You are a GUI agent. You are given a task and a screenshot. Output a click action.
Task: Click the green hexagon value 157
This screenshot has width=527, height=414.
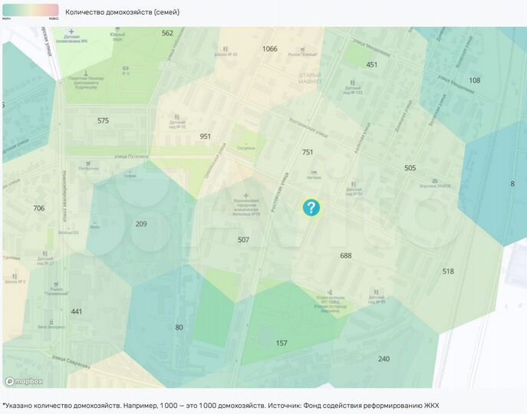click(x=282, y=343)
